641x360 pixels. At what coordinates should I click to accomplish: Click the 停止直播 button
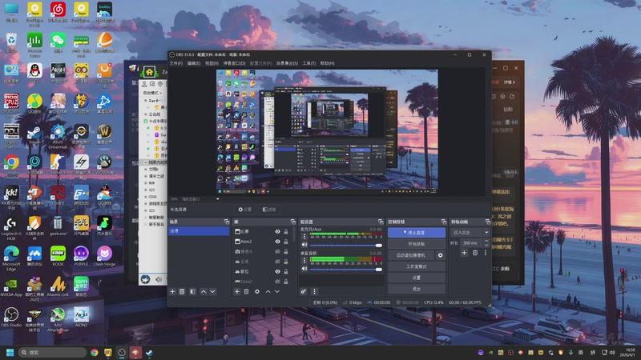point(416,232)
